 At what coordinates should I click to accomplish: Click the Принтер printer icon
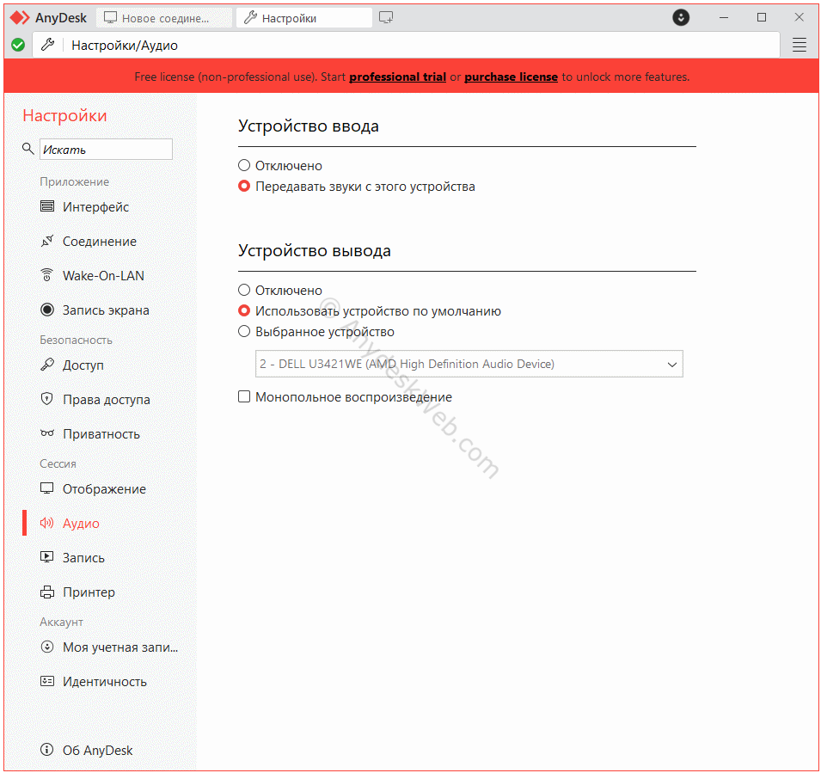coord(47,592)
